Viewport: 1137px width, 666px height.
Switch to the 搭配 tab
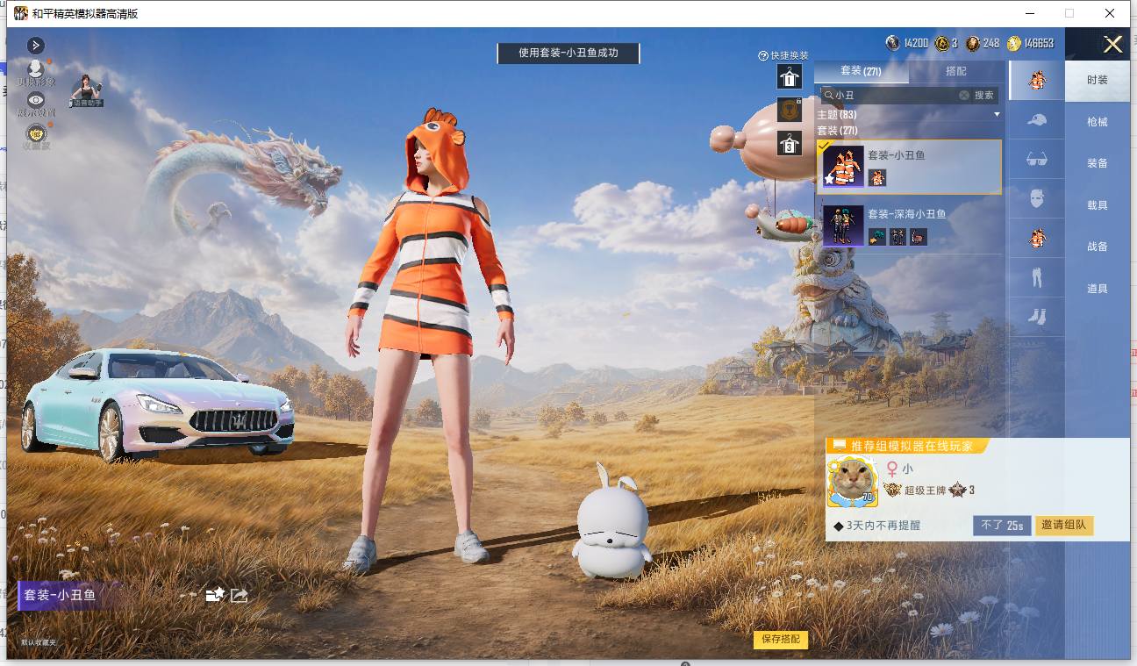[x=956, y=71]
